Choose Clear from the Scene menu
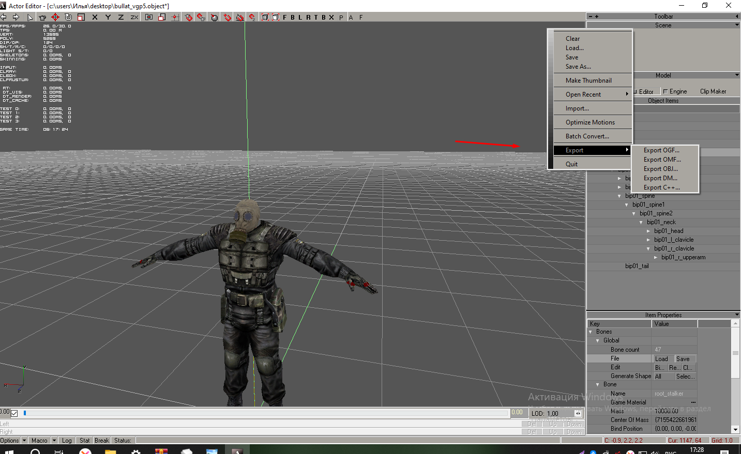 [592, 39]
